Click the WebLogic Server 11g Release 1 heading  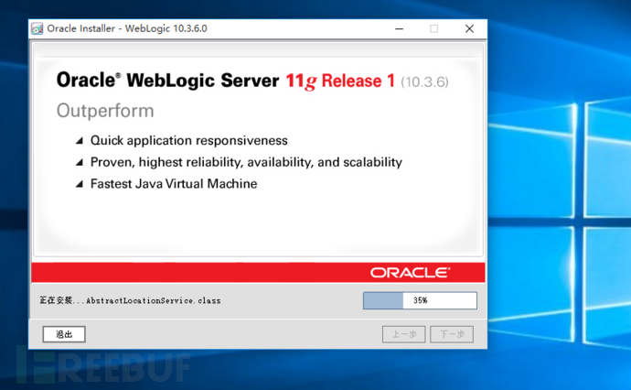[226, 81]
